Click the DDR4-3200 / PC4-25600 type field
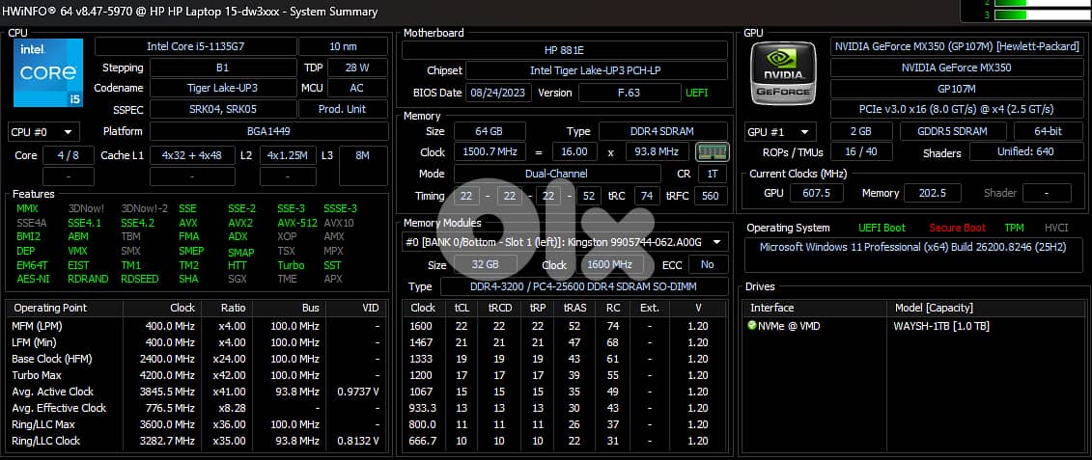The width and height of the screenshot is (1092, 460). pos(586,286)
